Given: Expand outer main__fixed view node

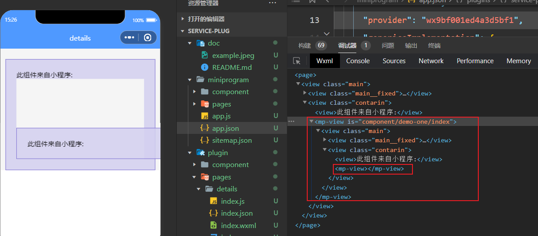Looking at the screenshot, I should (x=305, y=93).
